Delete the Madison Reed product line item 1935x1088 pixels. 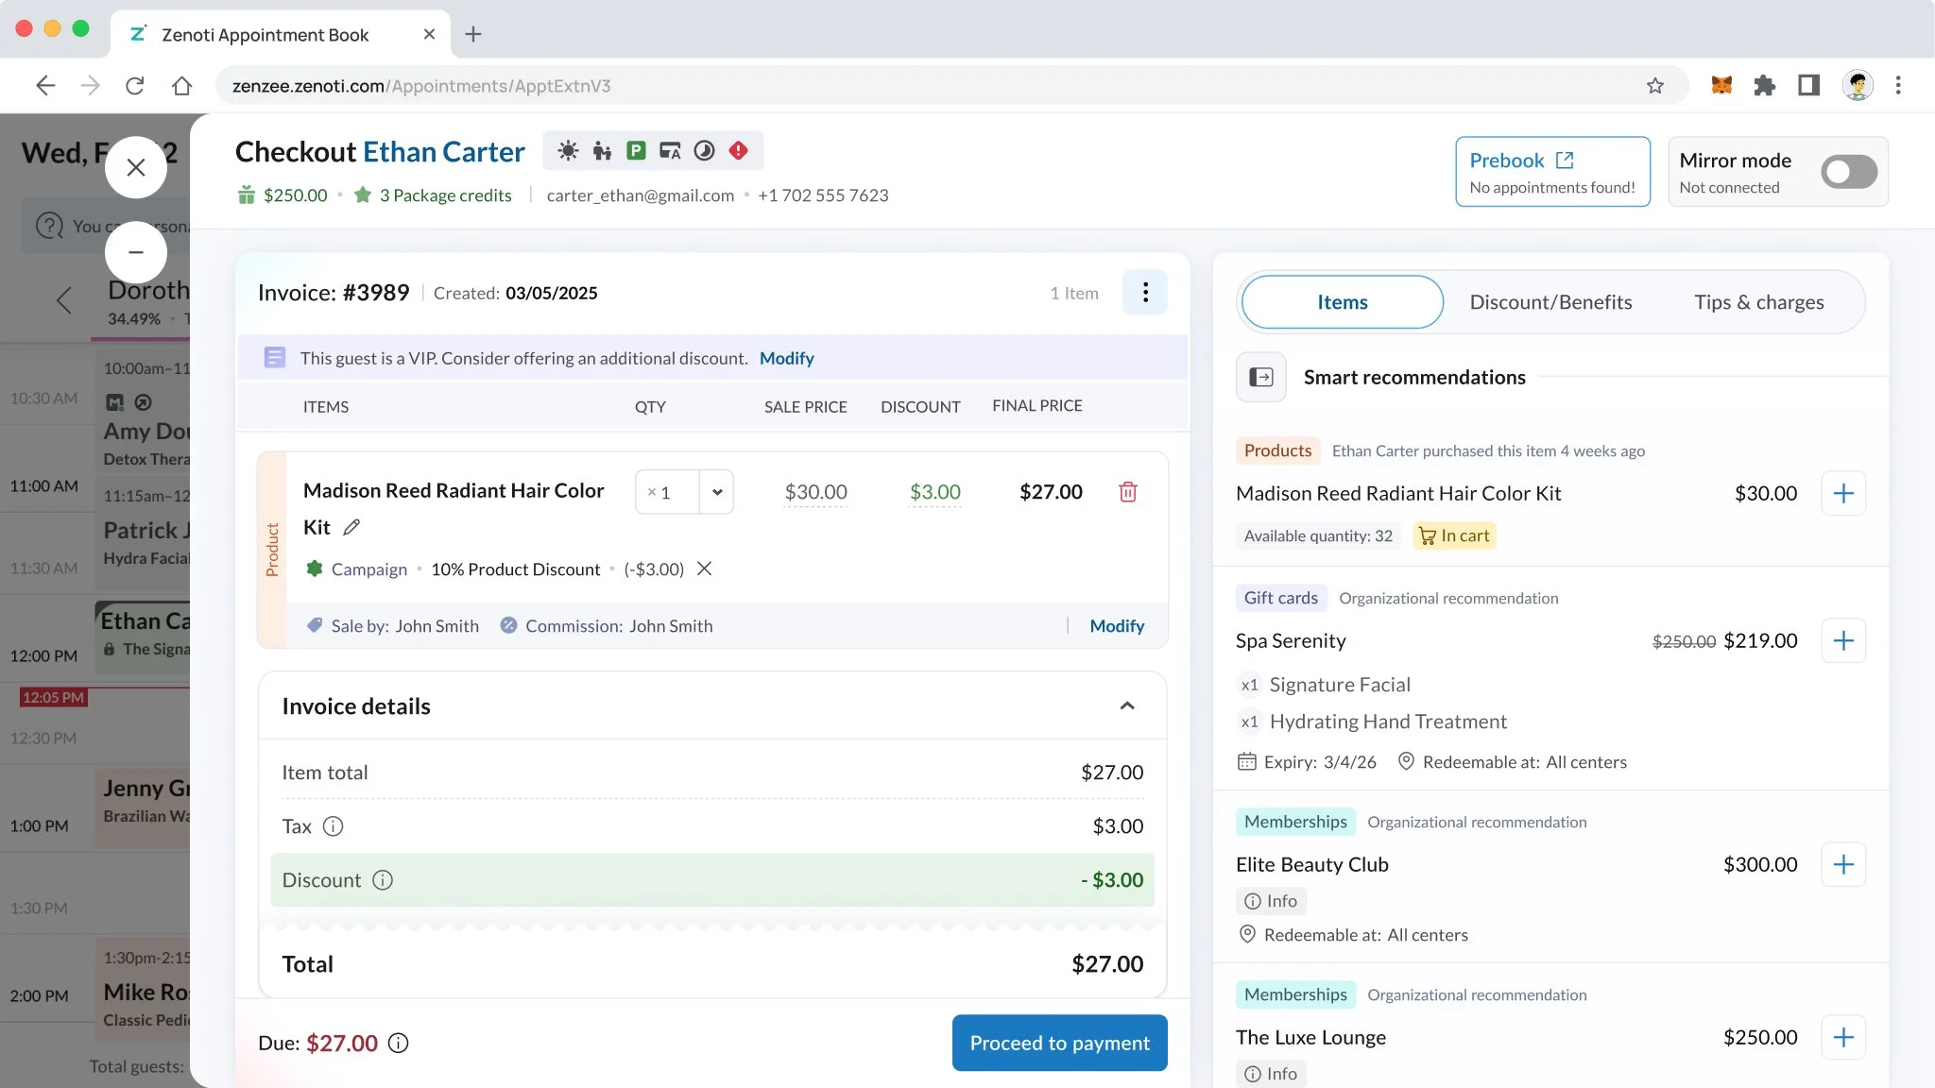tap(1127, 492)
